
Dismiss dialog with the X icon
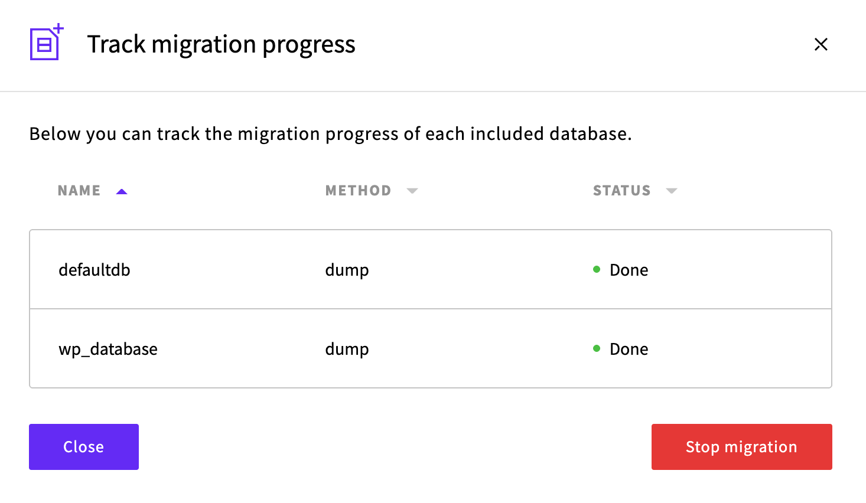(821, 44)
